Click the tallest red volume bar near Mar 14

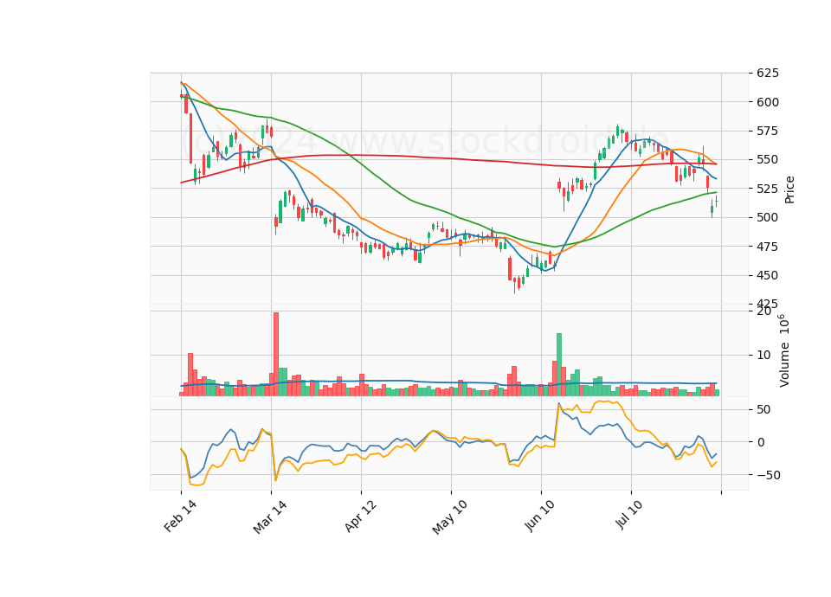[275, 354]
